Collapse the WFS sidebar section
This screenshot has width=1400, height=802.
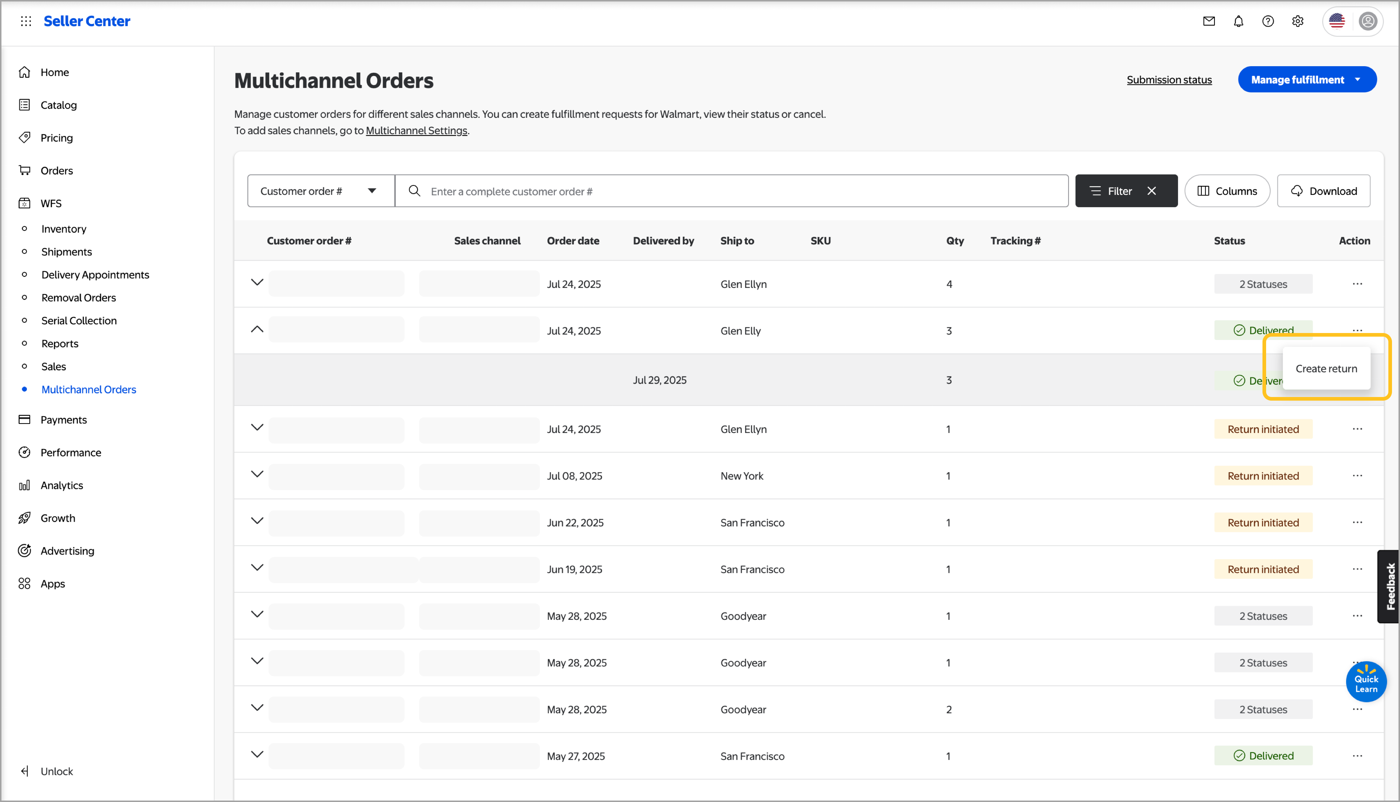pos(51,203)
